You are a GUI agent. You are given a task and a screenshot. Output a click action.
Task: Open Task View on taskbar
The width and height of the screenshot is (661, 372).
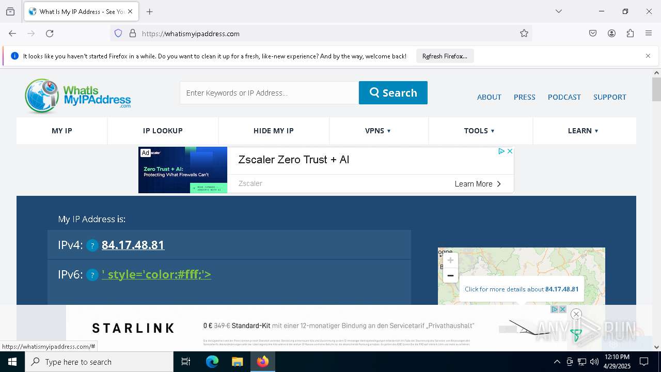(x=186, y=362)
